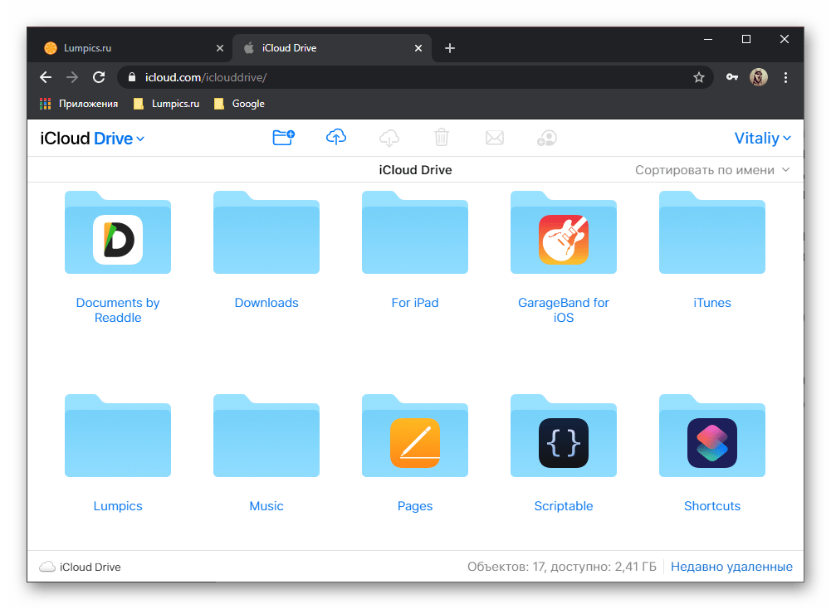The height and width of the screenshot is (609, 831).
Task: Click the trash delete icon
Action: (x=442, y=138)
